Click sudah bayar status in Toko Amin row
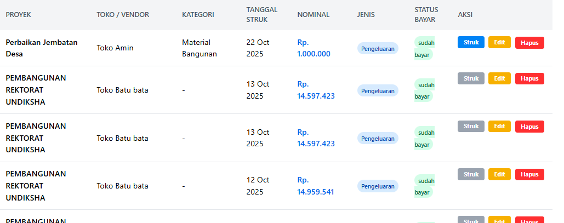 pyautogui.click(x=424, y=48)
